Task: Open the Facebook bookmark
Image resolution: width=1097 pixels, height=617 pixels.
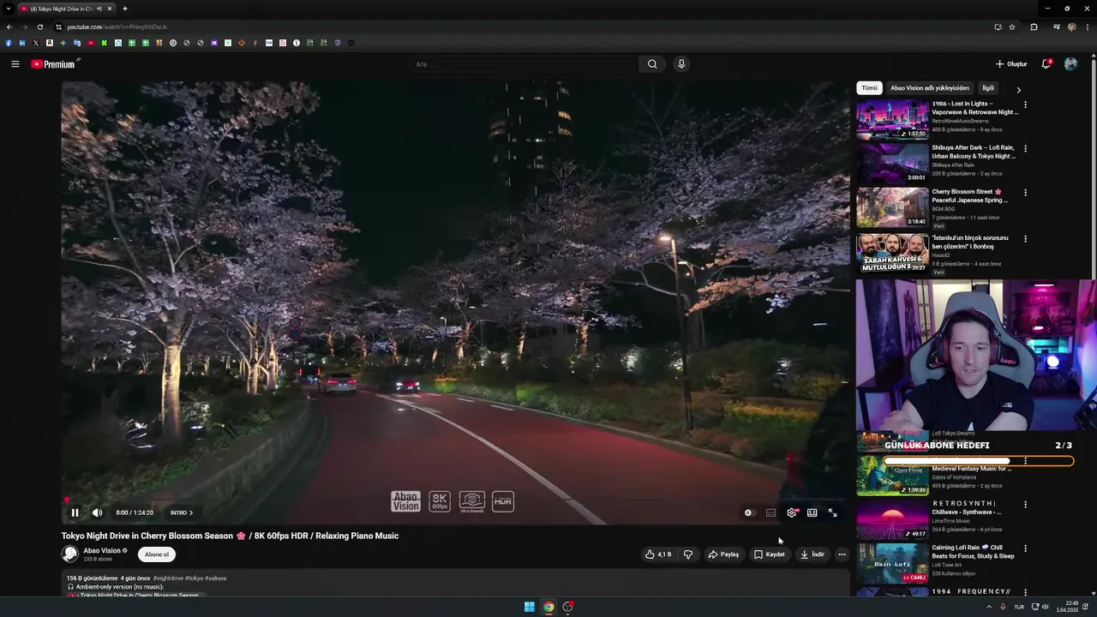Action: (x=9, y=43)
